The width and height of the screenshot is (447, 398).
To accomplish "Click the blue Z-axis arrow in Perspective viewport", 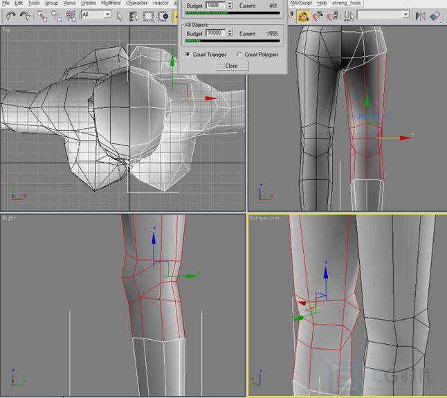I will pos(326,273).
